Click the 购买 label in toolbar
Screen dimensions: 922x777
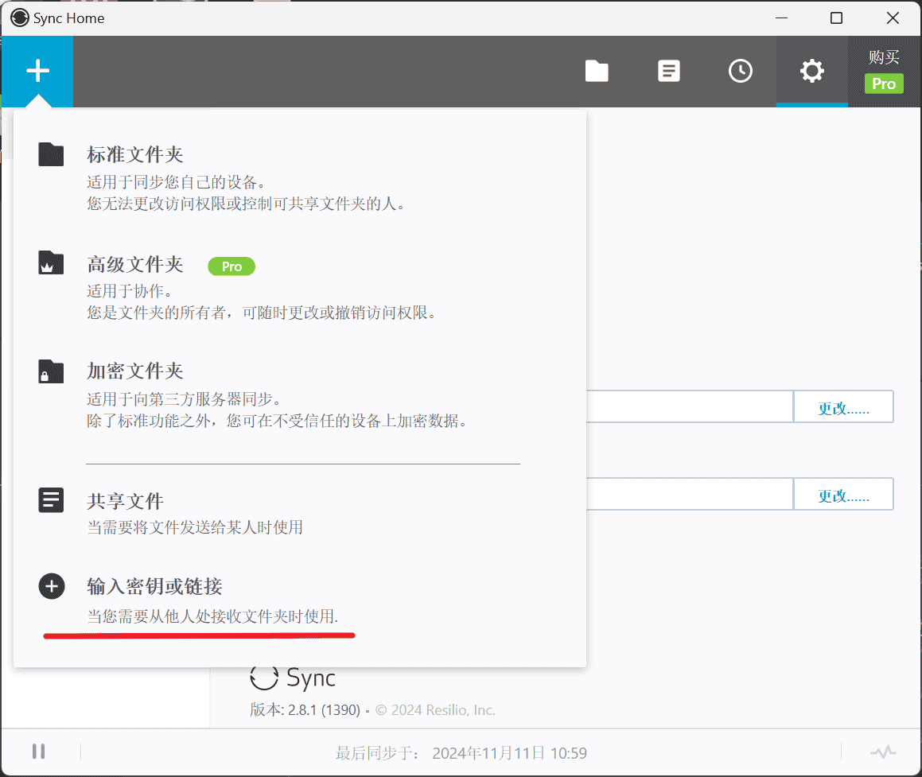(x=884, y=57)
